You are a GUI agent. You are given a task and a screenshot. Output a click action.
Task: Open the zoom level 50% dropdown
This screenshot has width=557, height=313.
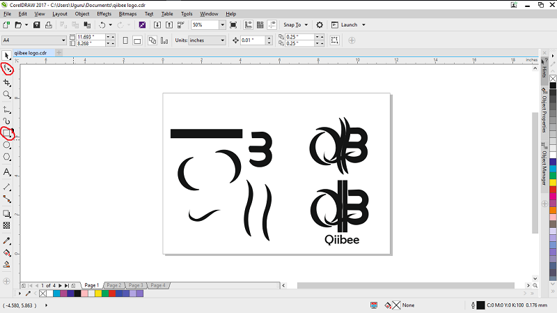click(222, 25)
